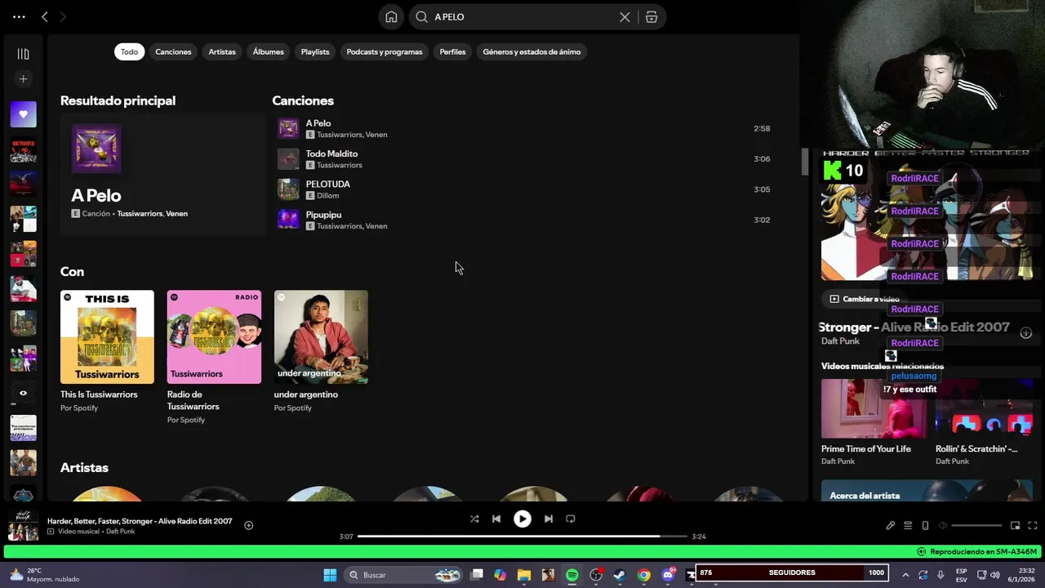Open Radio de Tussiwarriors playlist
Viewport: 1045px width, 588px height.
(214, 357)
